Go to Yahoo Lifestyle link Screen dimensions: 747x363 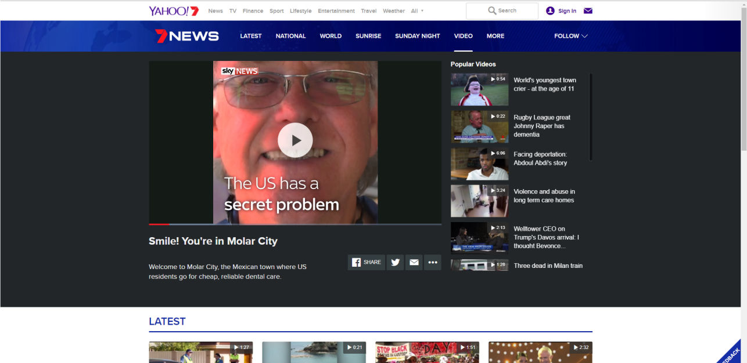tap(300, 10)
